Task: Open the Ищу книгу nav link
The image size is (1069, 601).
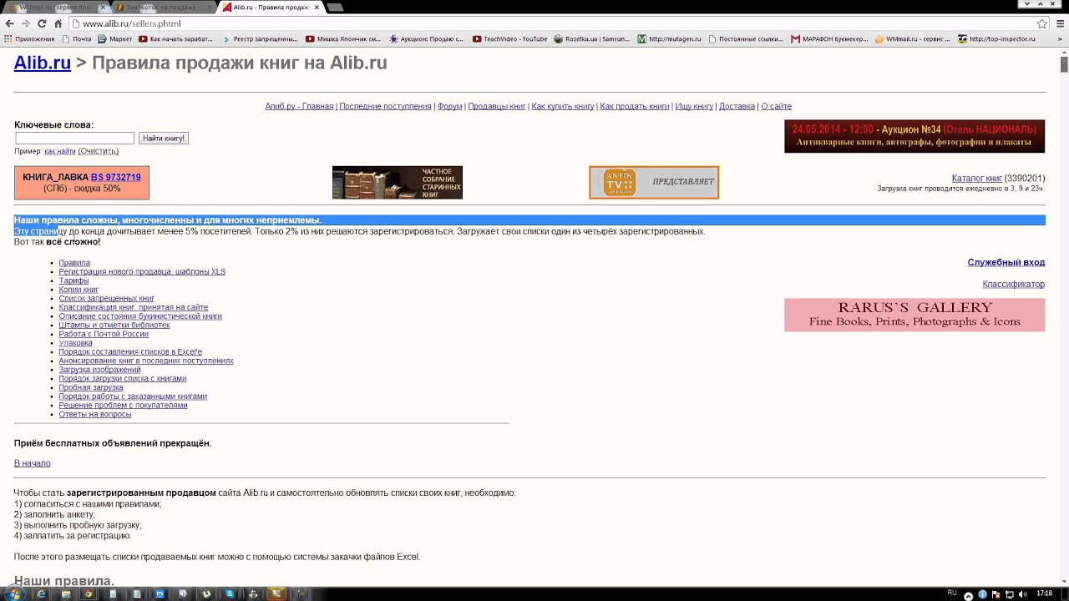Action: coord(694,107)
